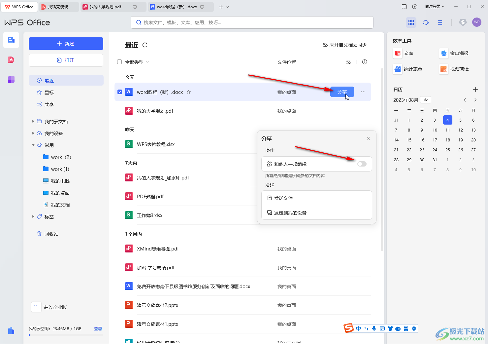Refresh the recent files list

pos(145,45)
